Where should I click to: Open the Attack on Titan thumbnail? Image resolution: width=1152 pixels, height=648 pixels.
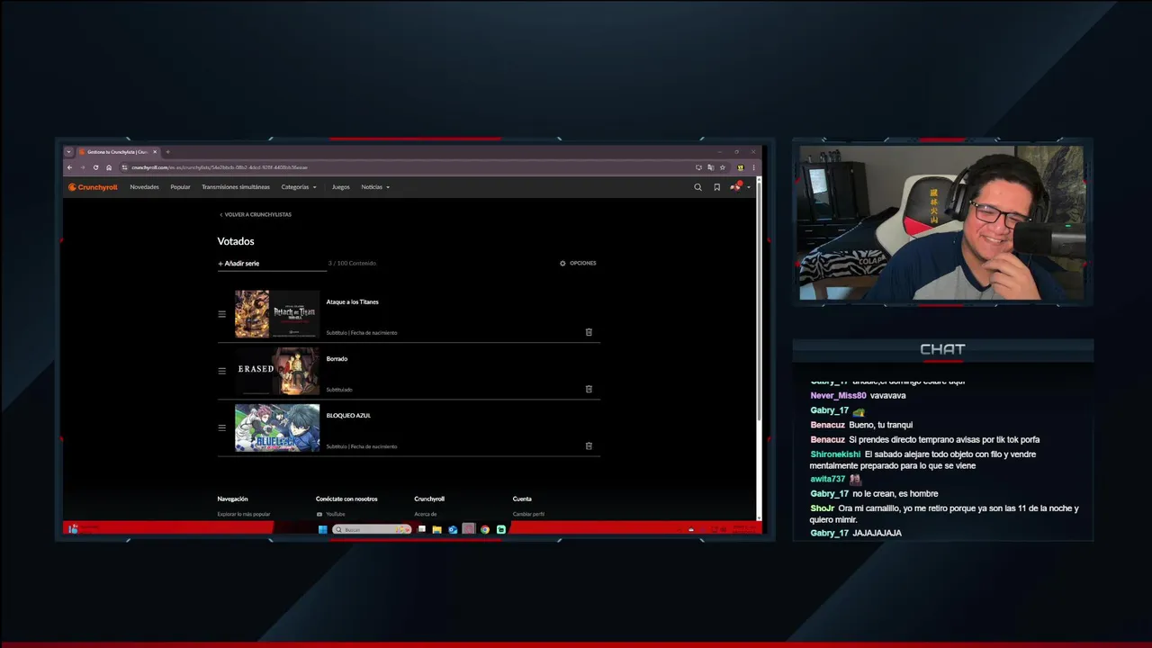[277, 314]
